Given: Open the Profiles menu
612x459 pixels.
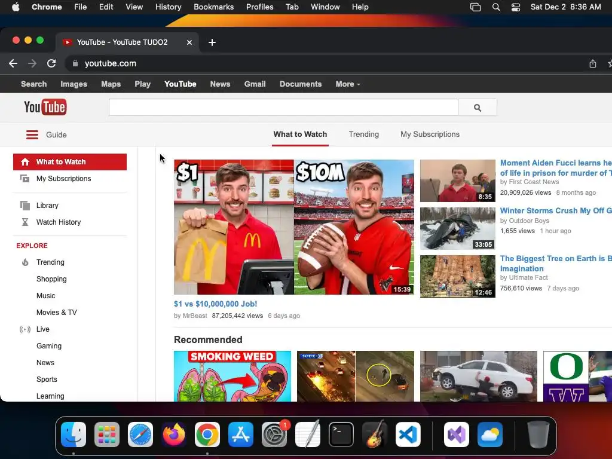Looking at the screenshot, I should pos(259,7).
